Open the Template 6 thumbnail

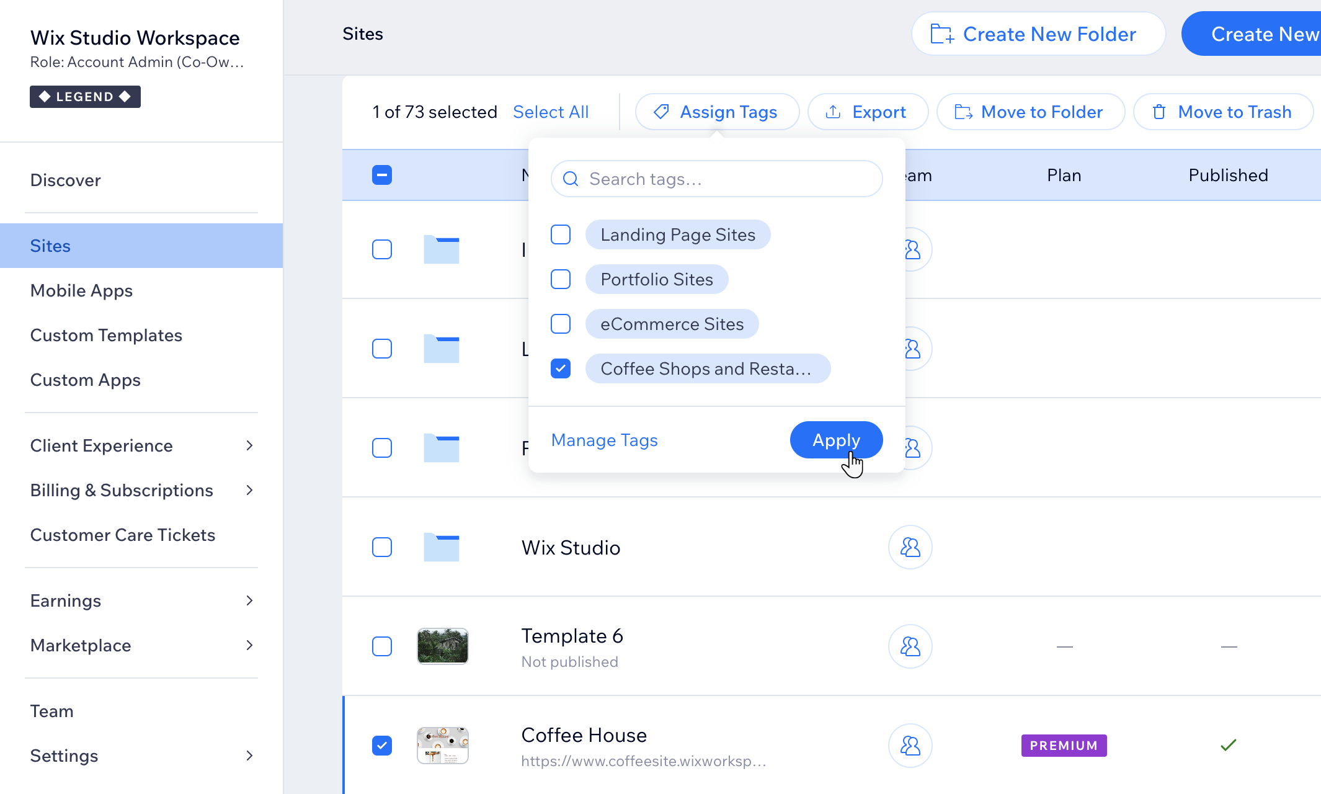pos(443,646)
